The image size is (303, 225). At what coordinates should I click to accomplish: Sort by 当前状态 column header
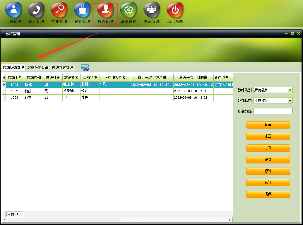pyautogui.click(x=90, y=78)
